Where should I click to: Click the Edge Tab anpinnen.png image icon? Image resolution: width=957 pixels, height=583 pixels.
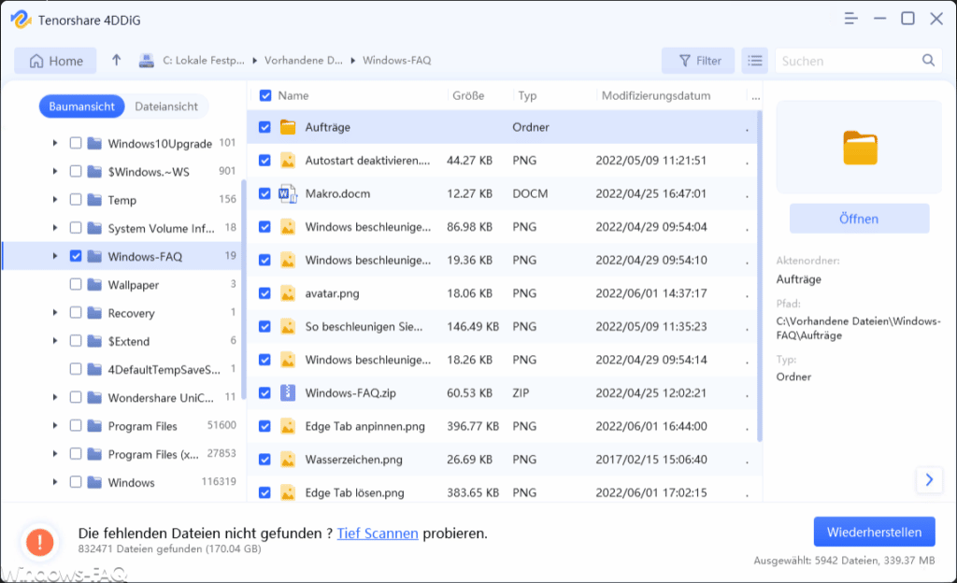[288, 426]
